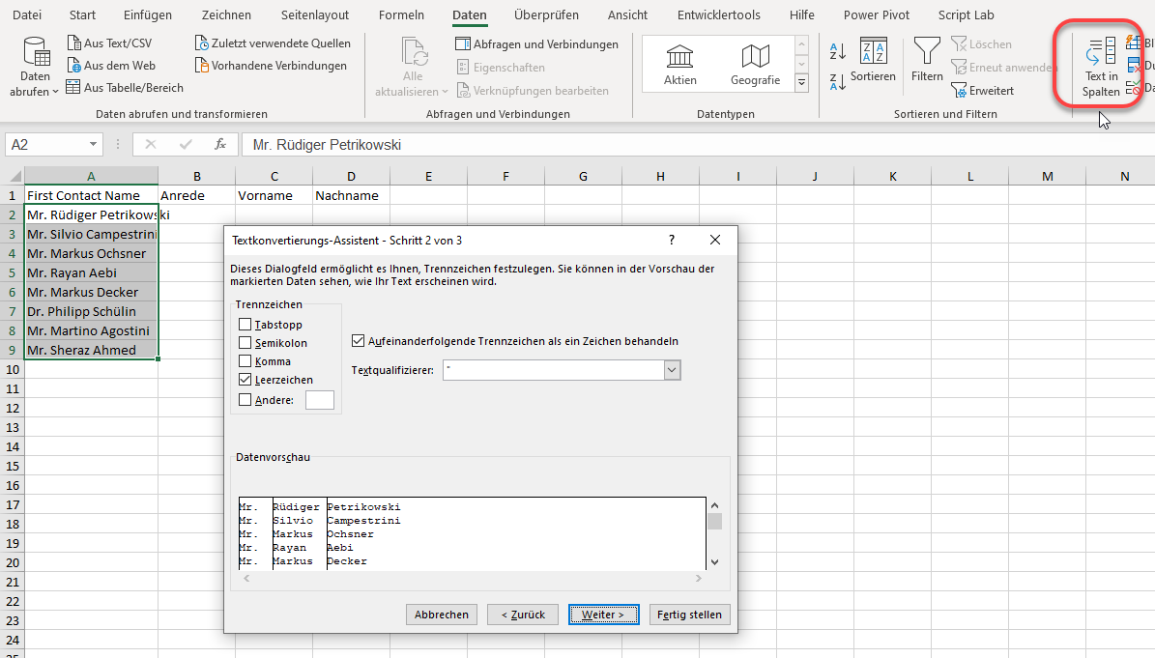Viewport: 1155px width, 658px height.
Task: Enable the Andere delimiter checkbox
Action: [245, 400]
